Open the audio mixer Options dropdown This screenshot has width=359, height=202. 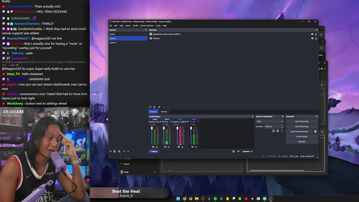[248, 151]
